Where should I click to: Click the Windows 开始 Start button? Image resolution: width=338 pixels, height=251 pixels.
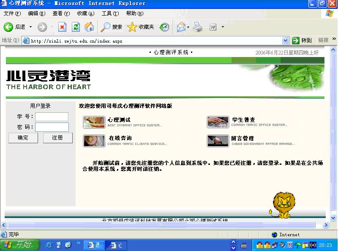point(19,245)
